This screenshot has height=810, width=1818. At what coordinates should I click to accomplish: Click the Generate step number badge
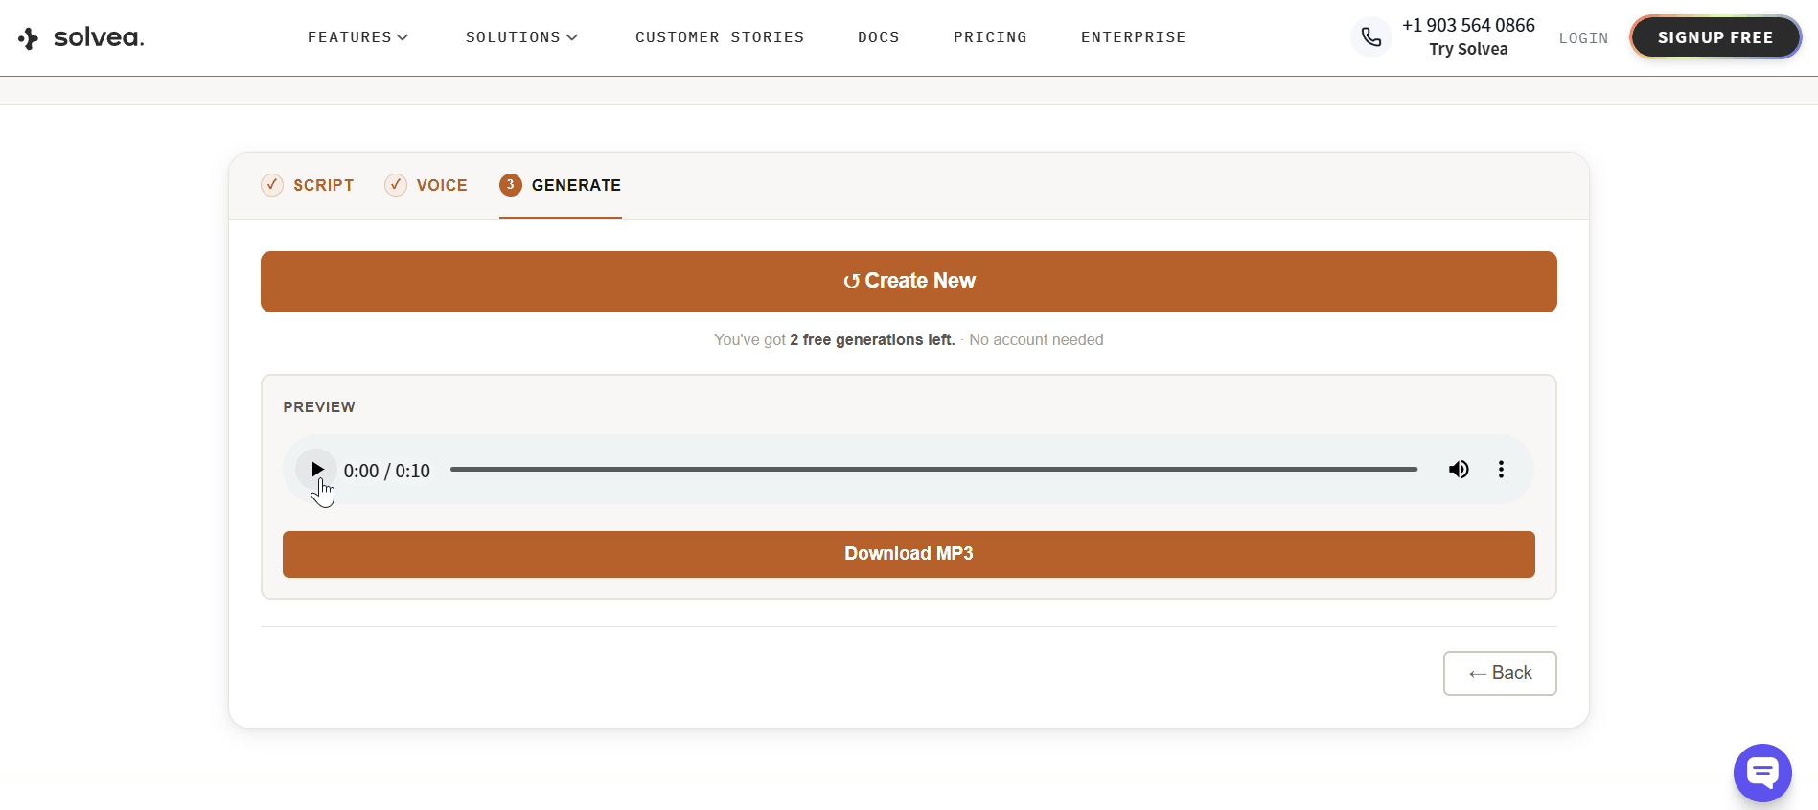coord(510,185)
